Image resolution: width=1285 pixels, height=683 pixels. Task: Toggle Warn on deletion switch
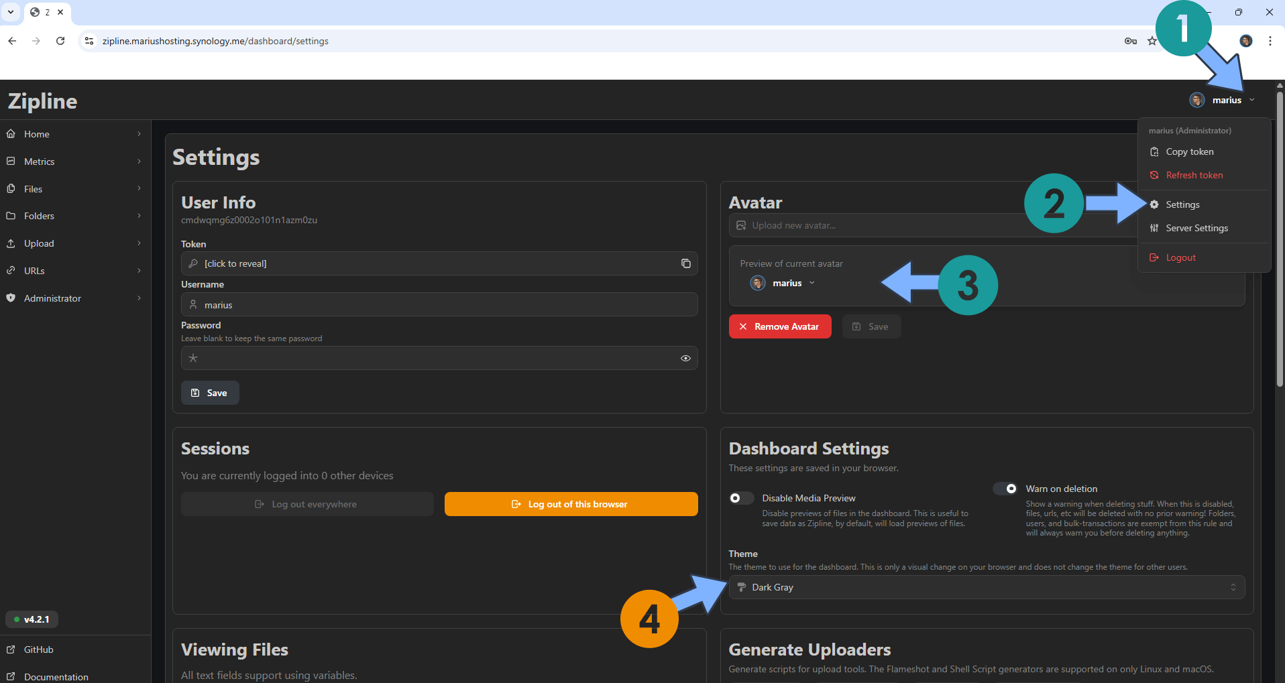1005,489
